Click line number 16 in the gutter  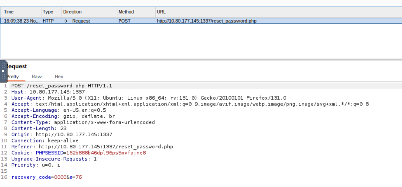[x=4, y=177]
